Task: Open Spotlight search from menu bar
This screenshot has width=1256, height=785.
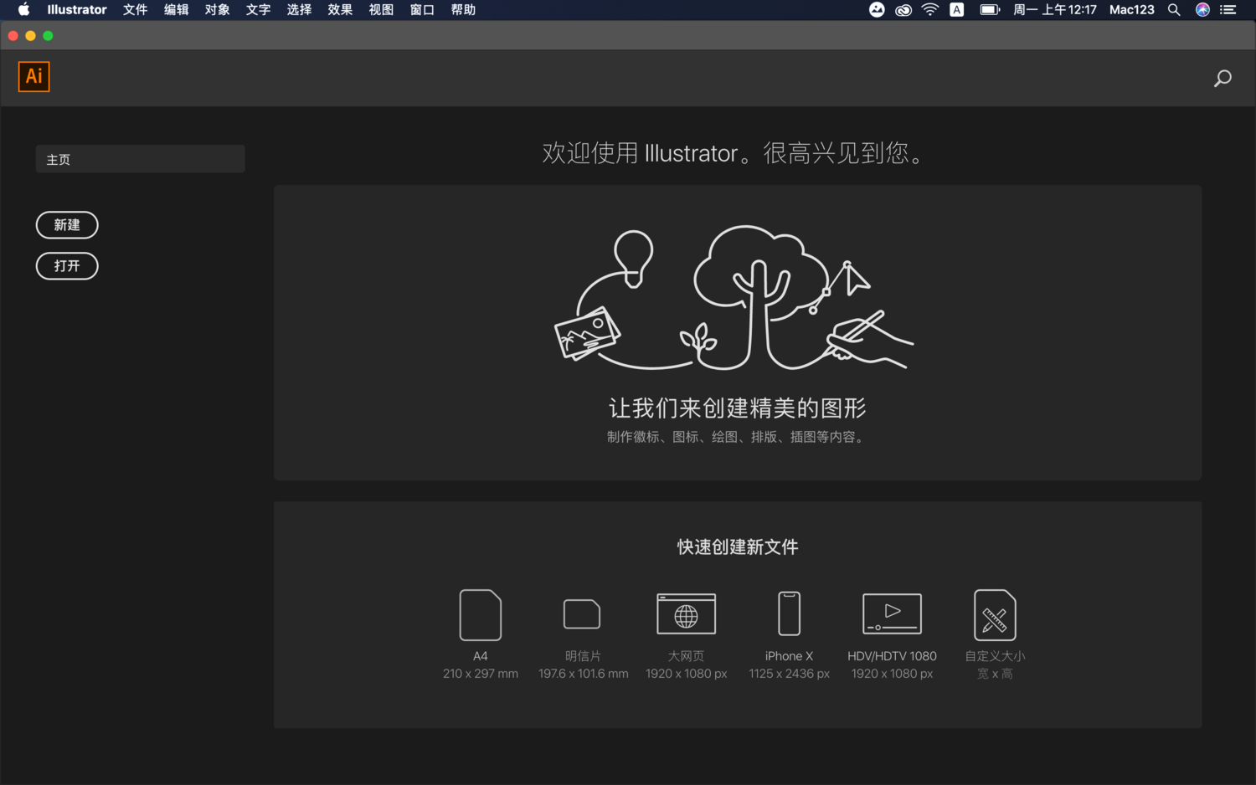Action: tap(1174, 9)
